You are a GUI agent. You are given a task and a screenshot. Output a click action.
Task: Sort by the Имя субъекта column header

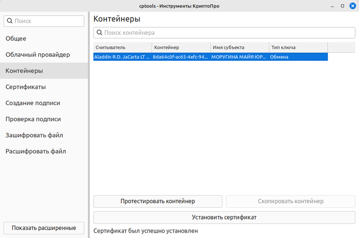click(x=240, y=47)
